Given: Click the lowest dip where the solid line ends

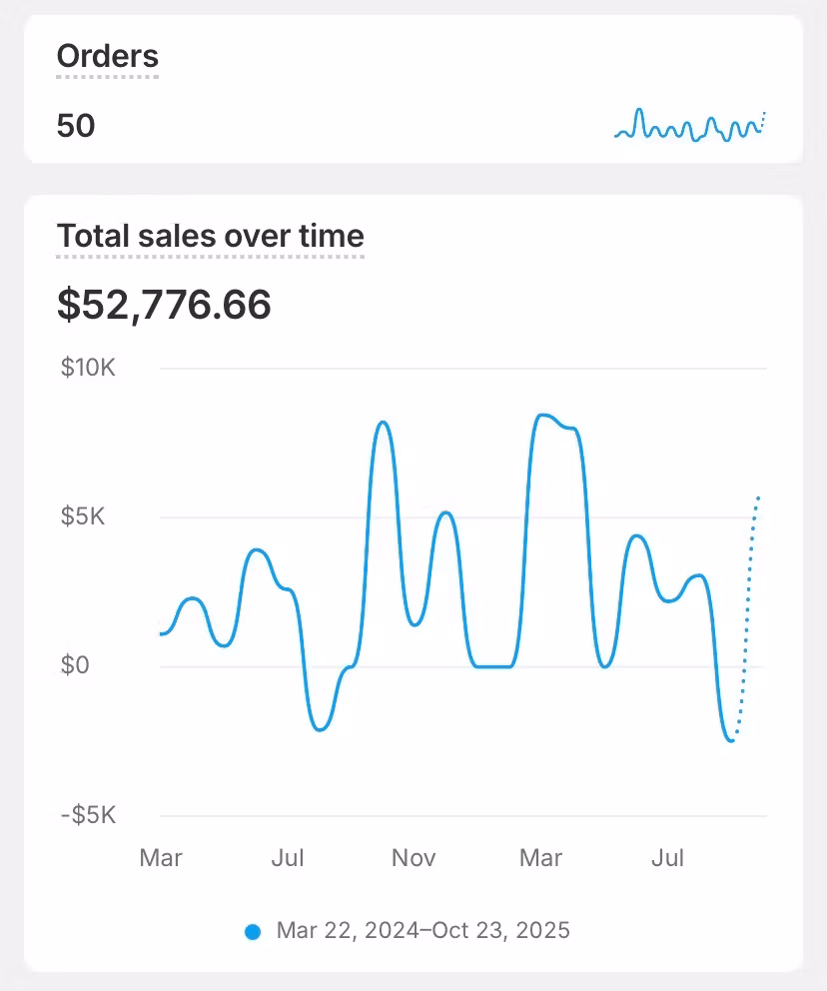Looking at the screenshot, I should pos(730,739).
